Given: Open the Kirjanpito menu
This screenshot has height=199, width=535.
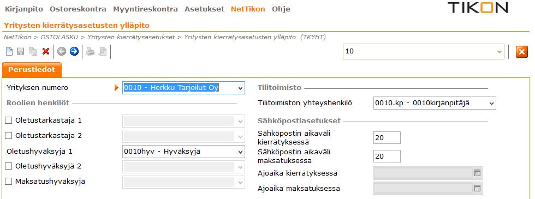Looking at the screenshot, I should tap(24, 9).
